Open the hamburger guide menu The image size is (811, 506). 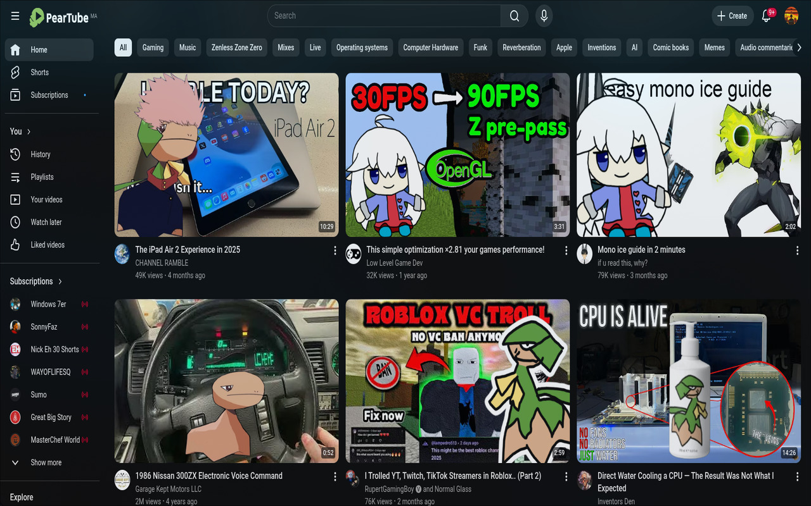(15, 16)
